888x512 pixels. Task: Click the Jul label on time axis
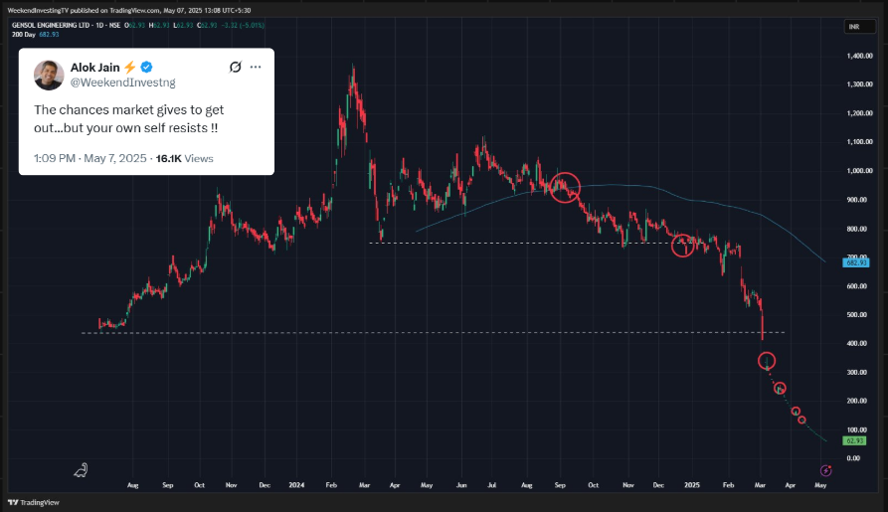pyautogui.click(x=492, y=485)
